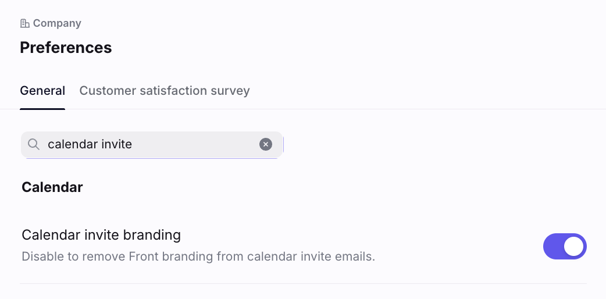The image size is (606, 299).
Task: Select the General tab
Action: [x=42, y=91]
